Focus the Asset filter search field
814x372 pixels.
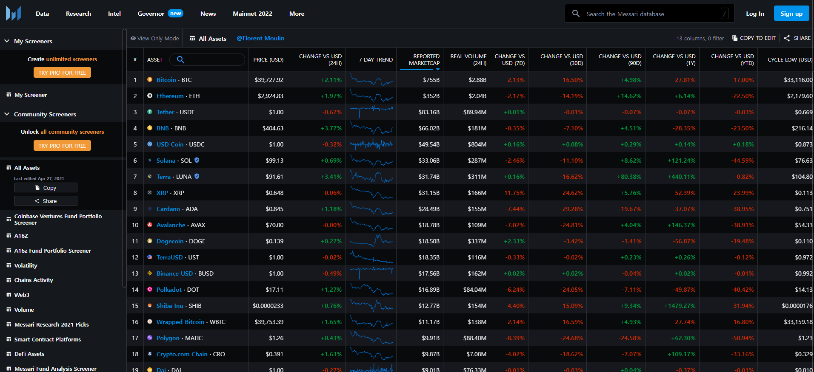pyautogui.click(x=207, y=59)
